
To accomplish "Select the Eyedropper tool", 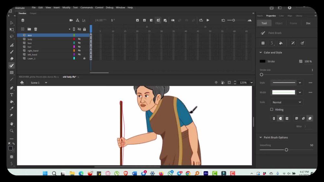I will click(12, 108).
